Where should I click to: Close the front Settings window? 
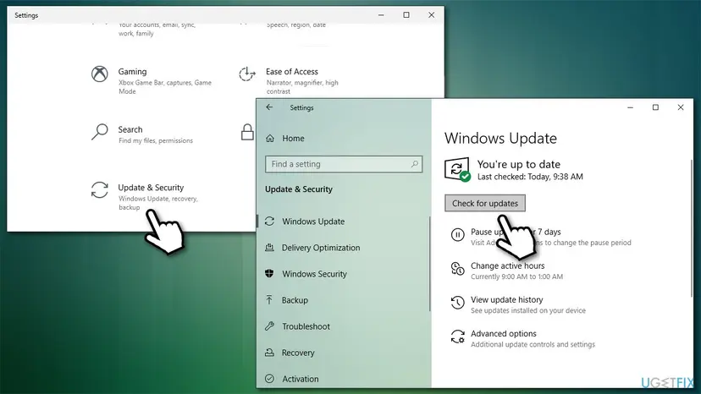(x=681, y=107)
